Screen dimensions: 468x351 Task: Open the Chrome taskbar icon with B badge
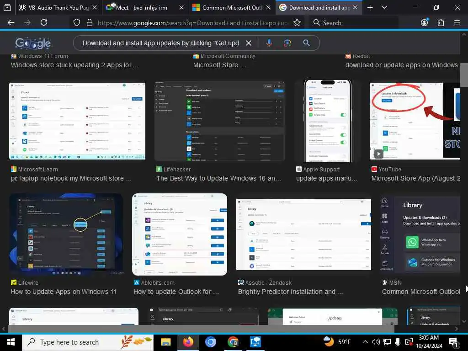(x=233, y=342)
